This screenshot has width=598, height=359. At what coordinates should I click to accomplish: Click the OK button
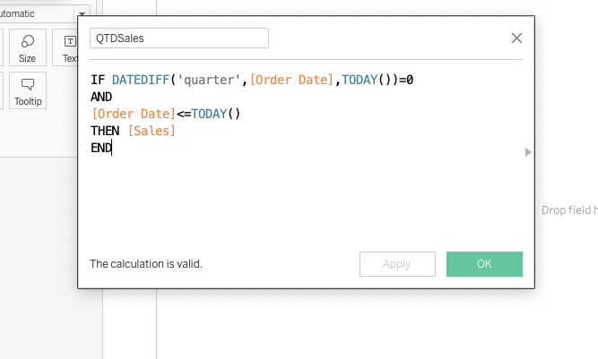click(x=484, y=264)
